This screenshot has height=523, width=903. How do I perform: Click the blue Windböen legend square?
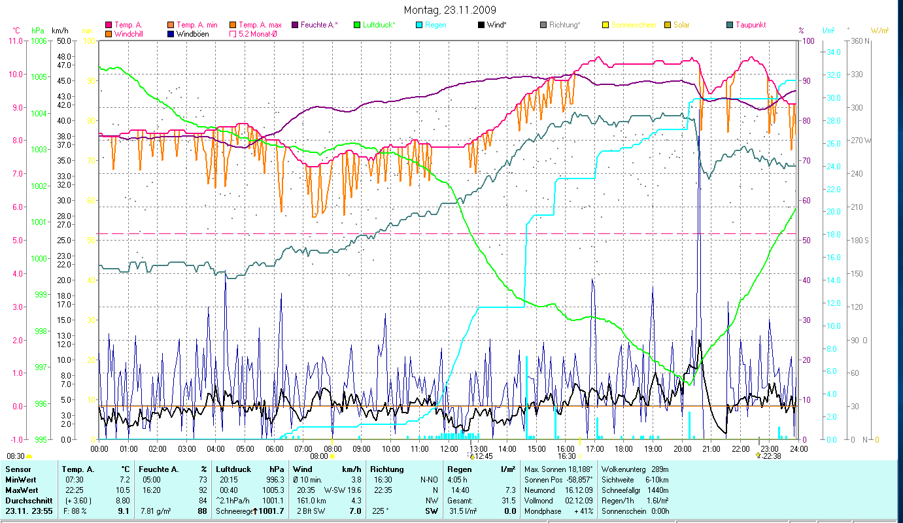(171, 34)
